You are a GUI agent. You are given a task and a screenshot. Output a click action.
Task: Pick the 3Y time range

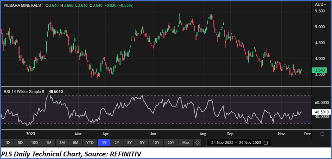point(130,142)
